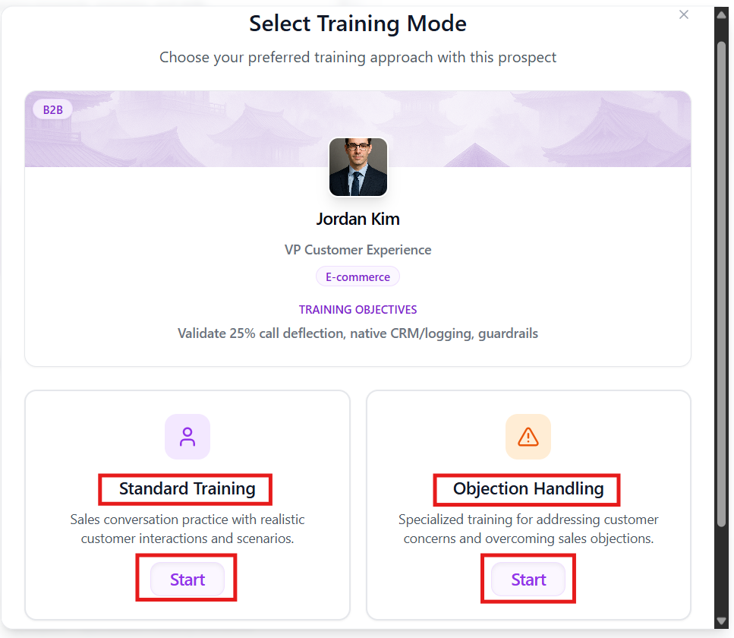Click the B2B badge
The height and width of the screenshot is (638, 734).
tap(52, 109)
